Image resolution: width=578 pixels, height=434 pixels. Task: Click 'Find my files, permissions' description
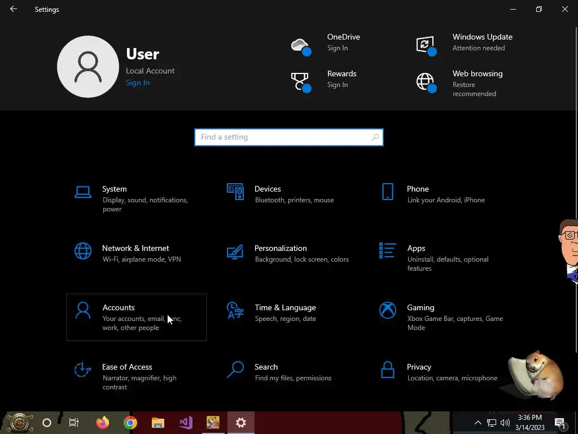point(293,378)
